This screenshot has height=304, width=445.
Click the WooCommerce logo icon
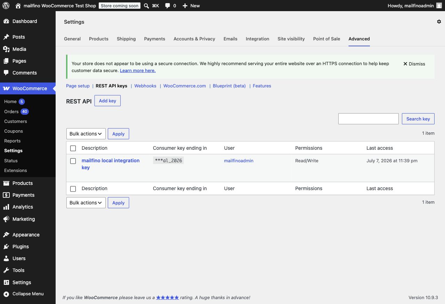tap(6, 88)
